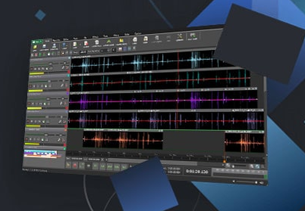Image resolution: width=305 pixels, height=211 pixels.
Task: Start playback with the Play button
Action: coord(68,165)
